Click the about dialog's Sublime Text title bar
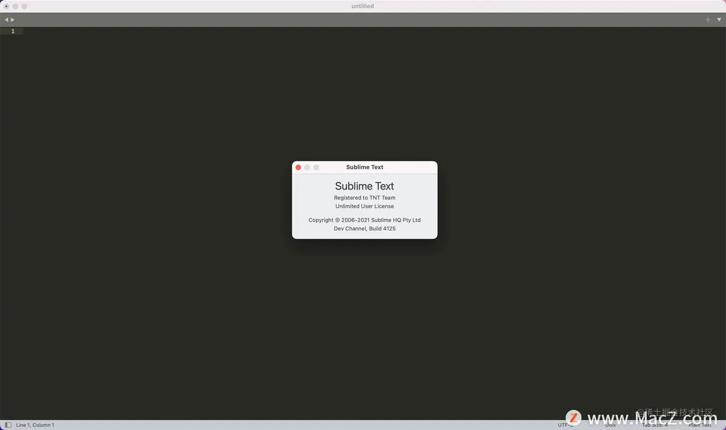 pos(364,167)
